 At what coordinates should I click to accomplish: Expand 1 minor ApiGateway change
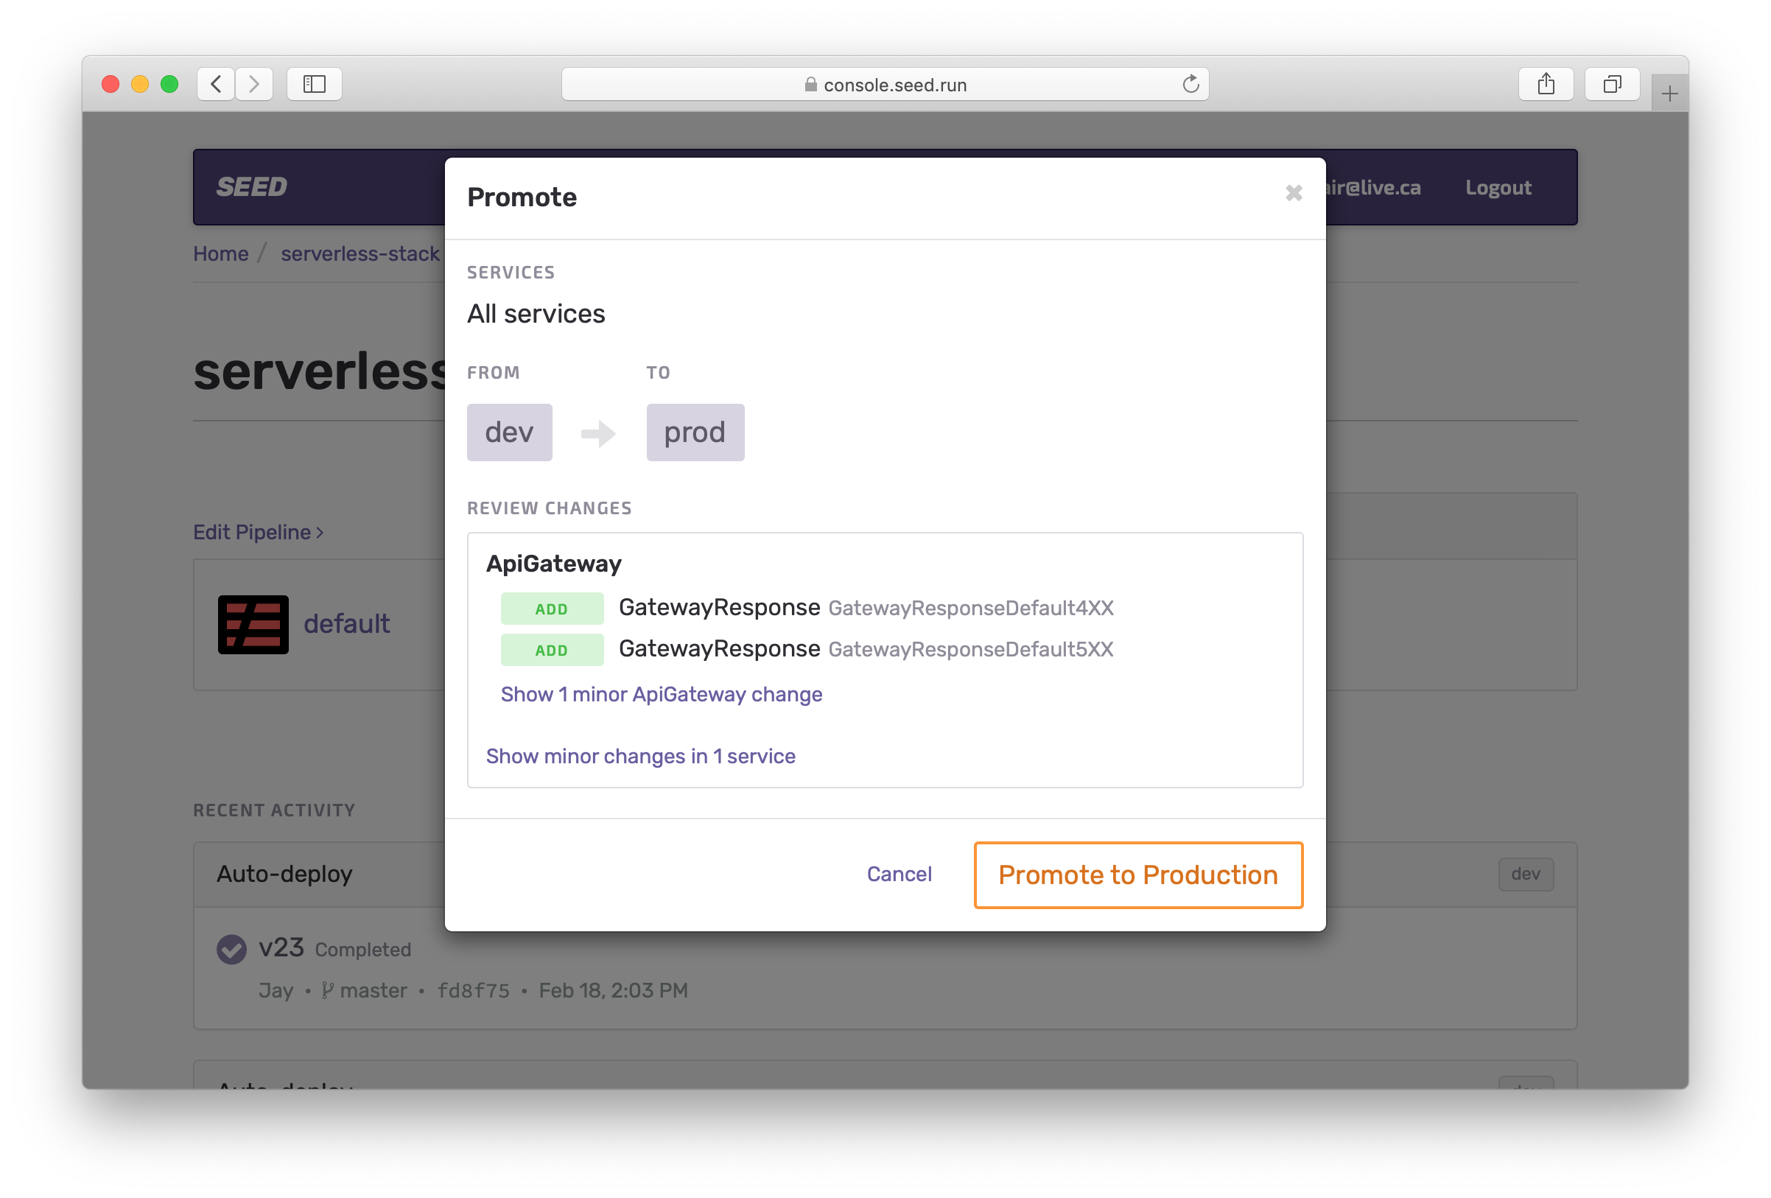tap(661, 694)
